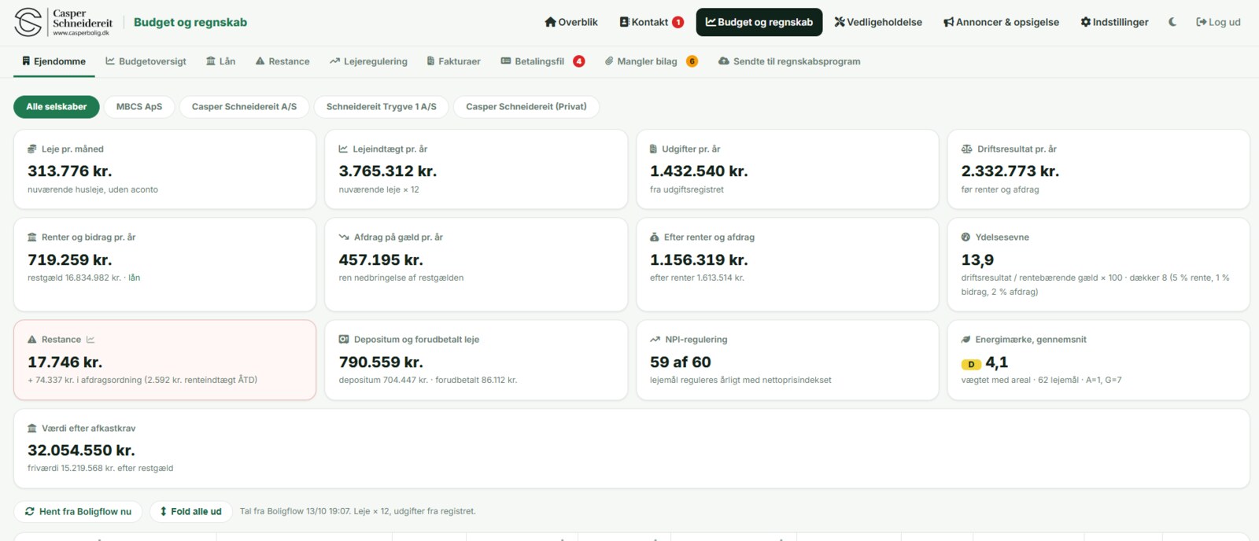1259x541 pixels.
Task: Click the 32.054.550 kr. valuation figure
Action: coord(81,451)
